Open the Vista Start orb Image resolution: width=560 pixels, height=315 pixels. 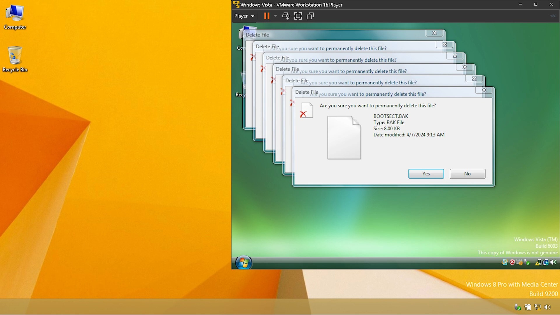244,263
